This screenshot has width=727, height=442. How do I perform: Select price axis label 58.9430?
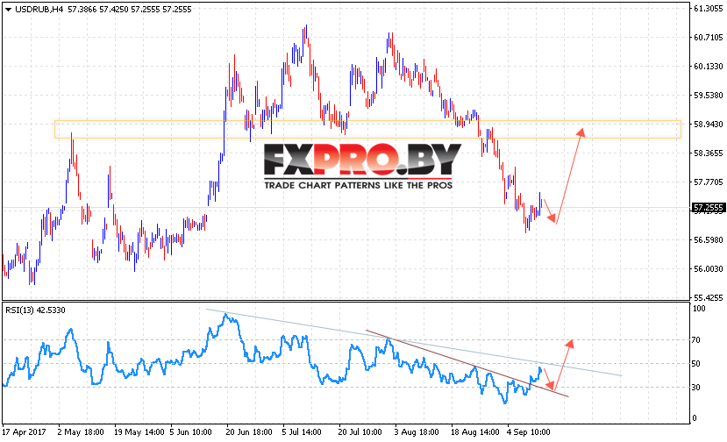click(x=709, y=125)
